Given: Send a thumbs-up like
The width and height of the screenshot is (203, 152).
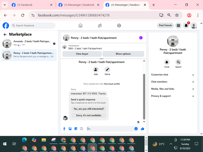Looking at the screenshot, I should 143,128.
